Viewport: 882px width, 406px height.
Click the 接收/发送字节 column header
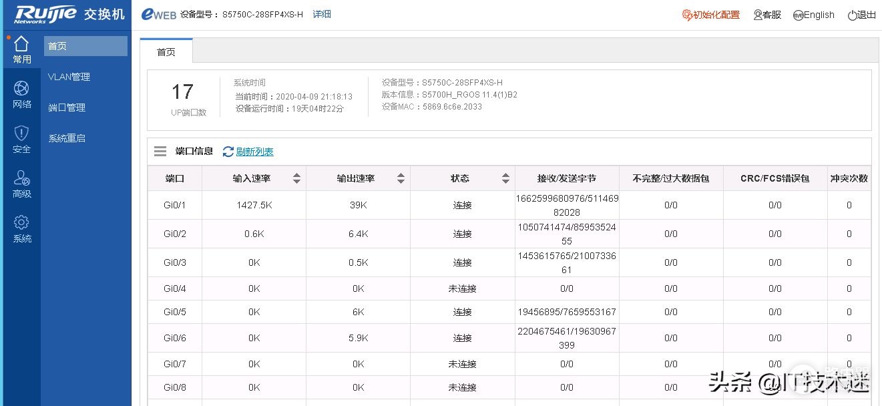click(567, 178)
